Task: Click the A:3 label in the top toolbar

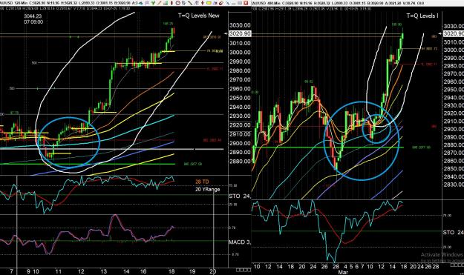Action: tap(134, 3)
